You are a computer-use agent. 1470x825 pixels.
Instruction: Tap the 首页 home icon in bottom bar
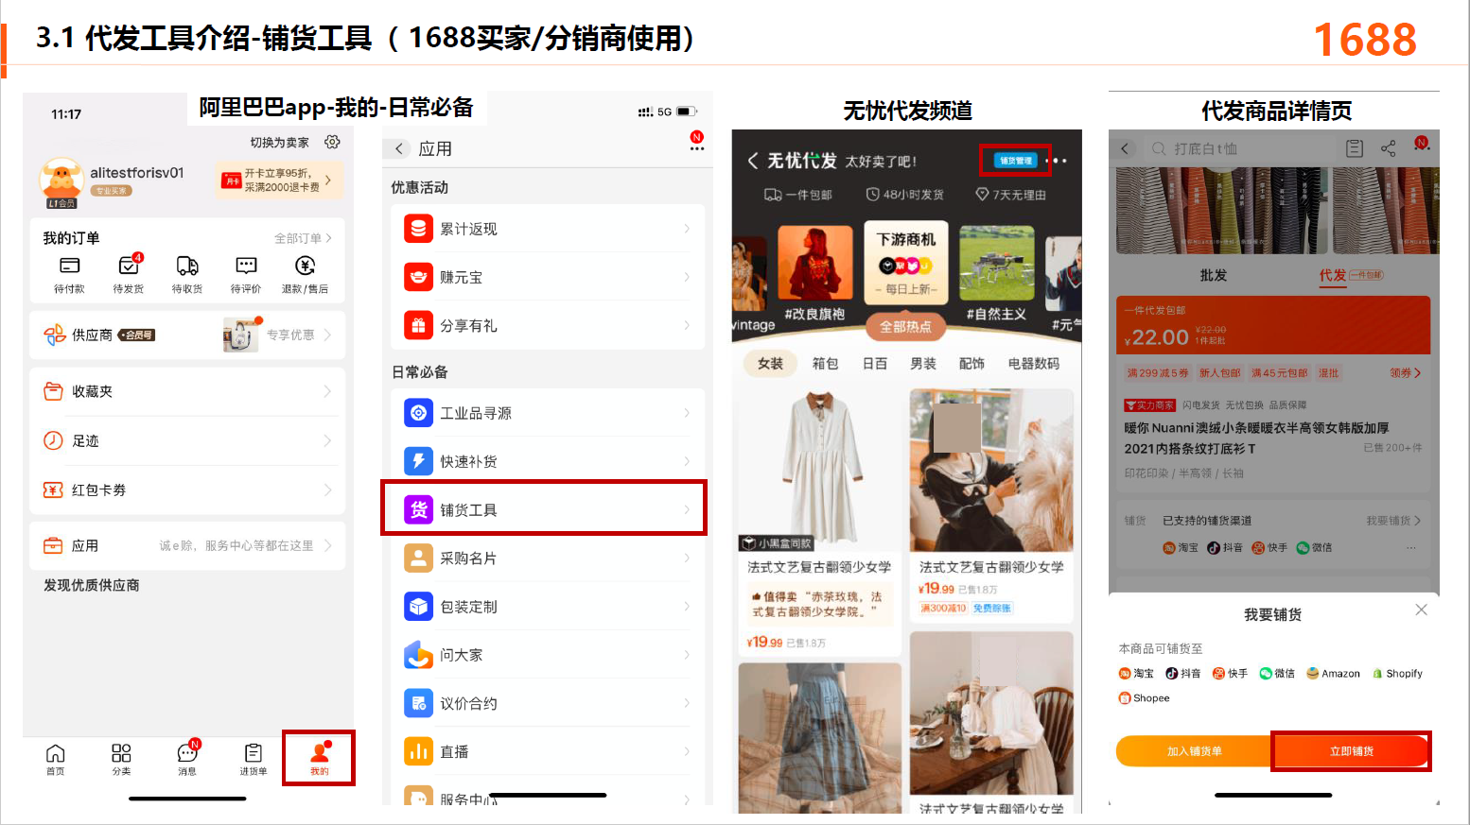pos(56,753)
